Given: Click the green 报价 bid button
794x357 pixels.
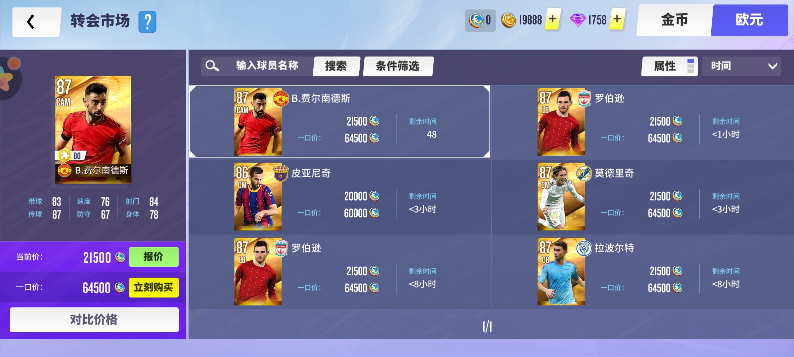Looking at the screenshot, I should (154, 257).
